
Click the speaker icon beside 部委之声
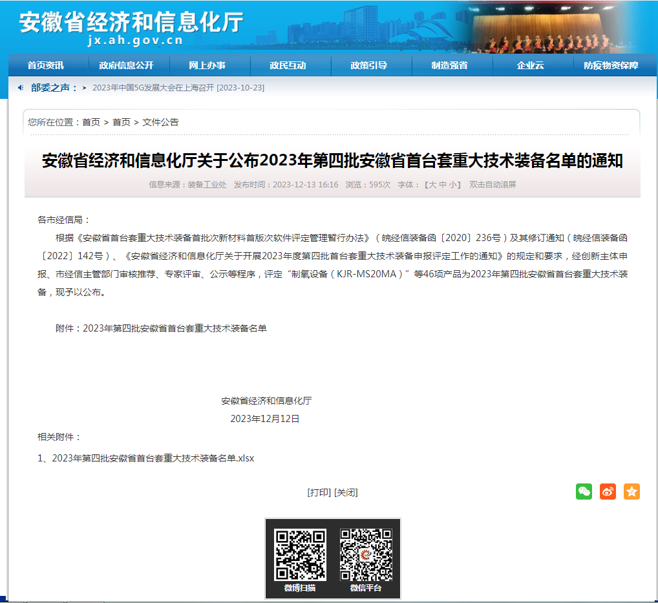(21, 88)
